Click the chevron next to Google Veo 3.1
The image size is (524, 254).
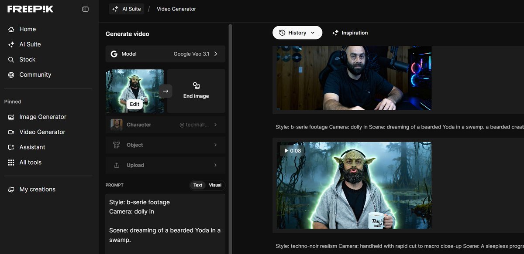216,54
